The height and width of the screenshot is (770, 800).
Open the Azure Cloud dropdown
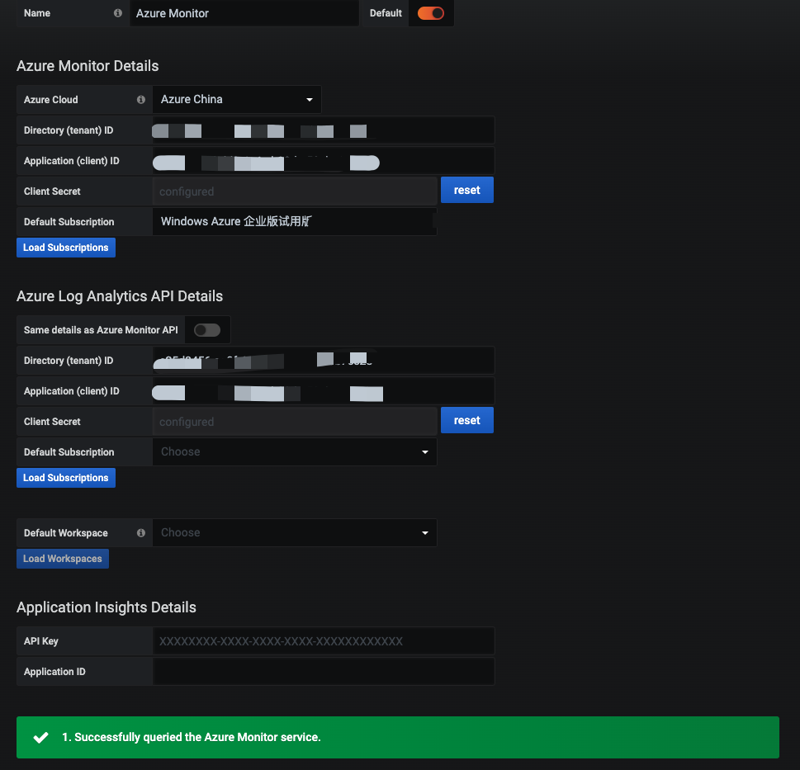[x=237, y=99]
